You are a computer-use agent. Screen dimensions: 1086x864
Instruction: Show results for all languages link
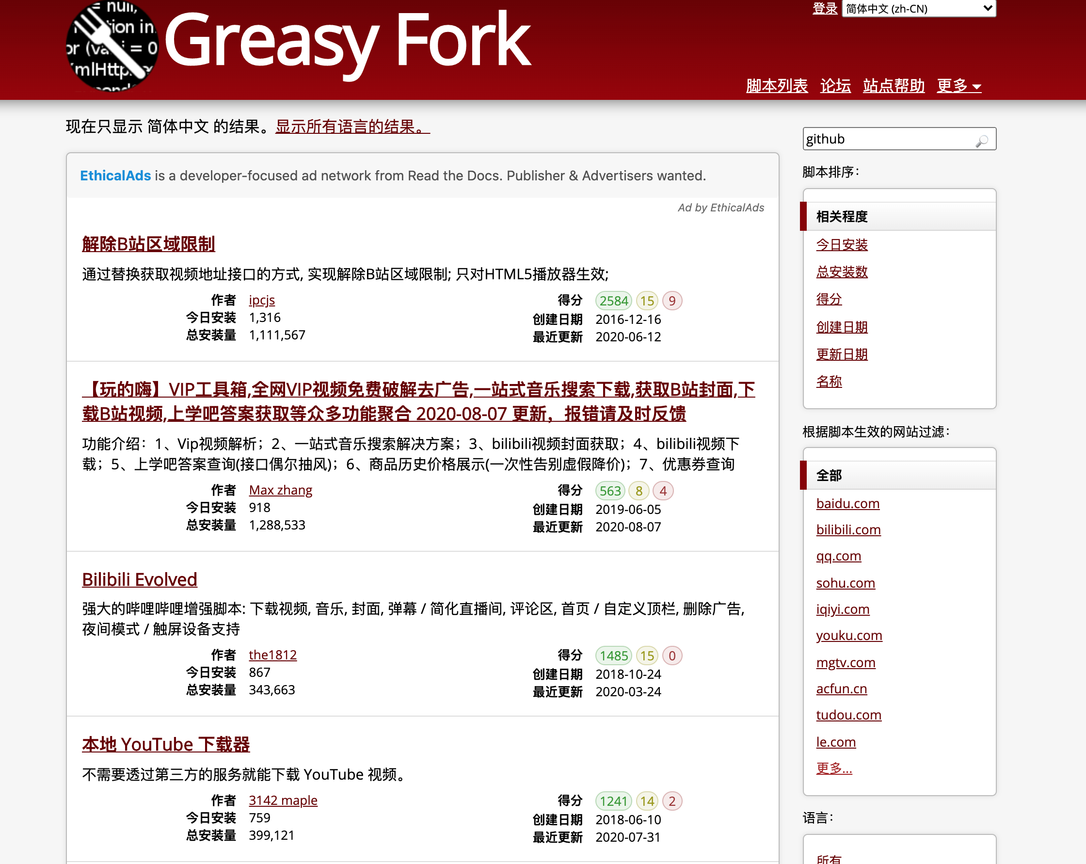click(352, 127)
